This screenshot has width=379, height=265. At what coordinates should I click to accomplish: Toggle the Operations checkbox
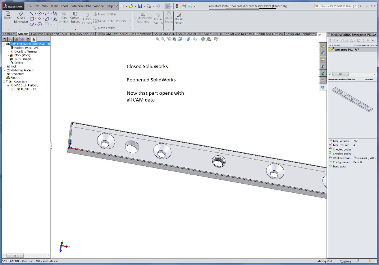(7, 81)
